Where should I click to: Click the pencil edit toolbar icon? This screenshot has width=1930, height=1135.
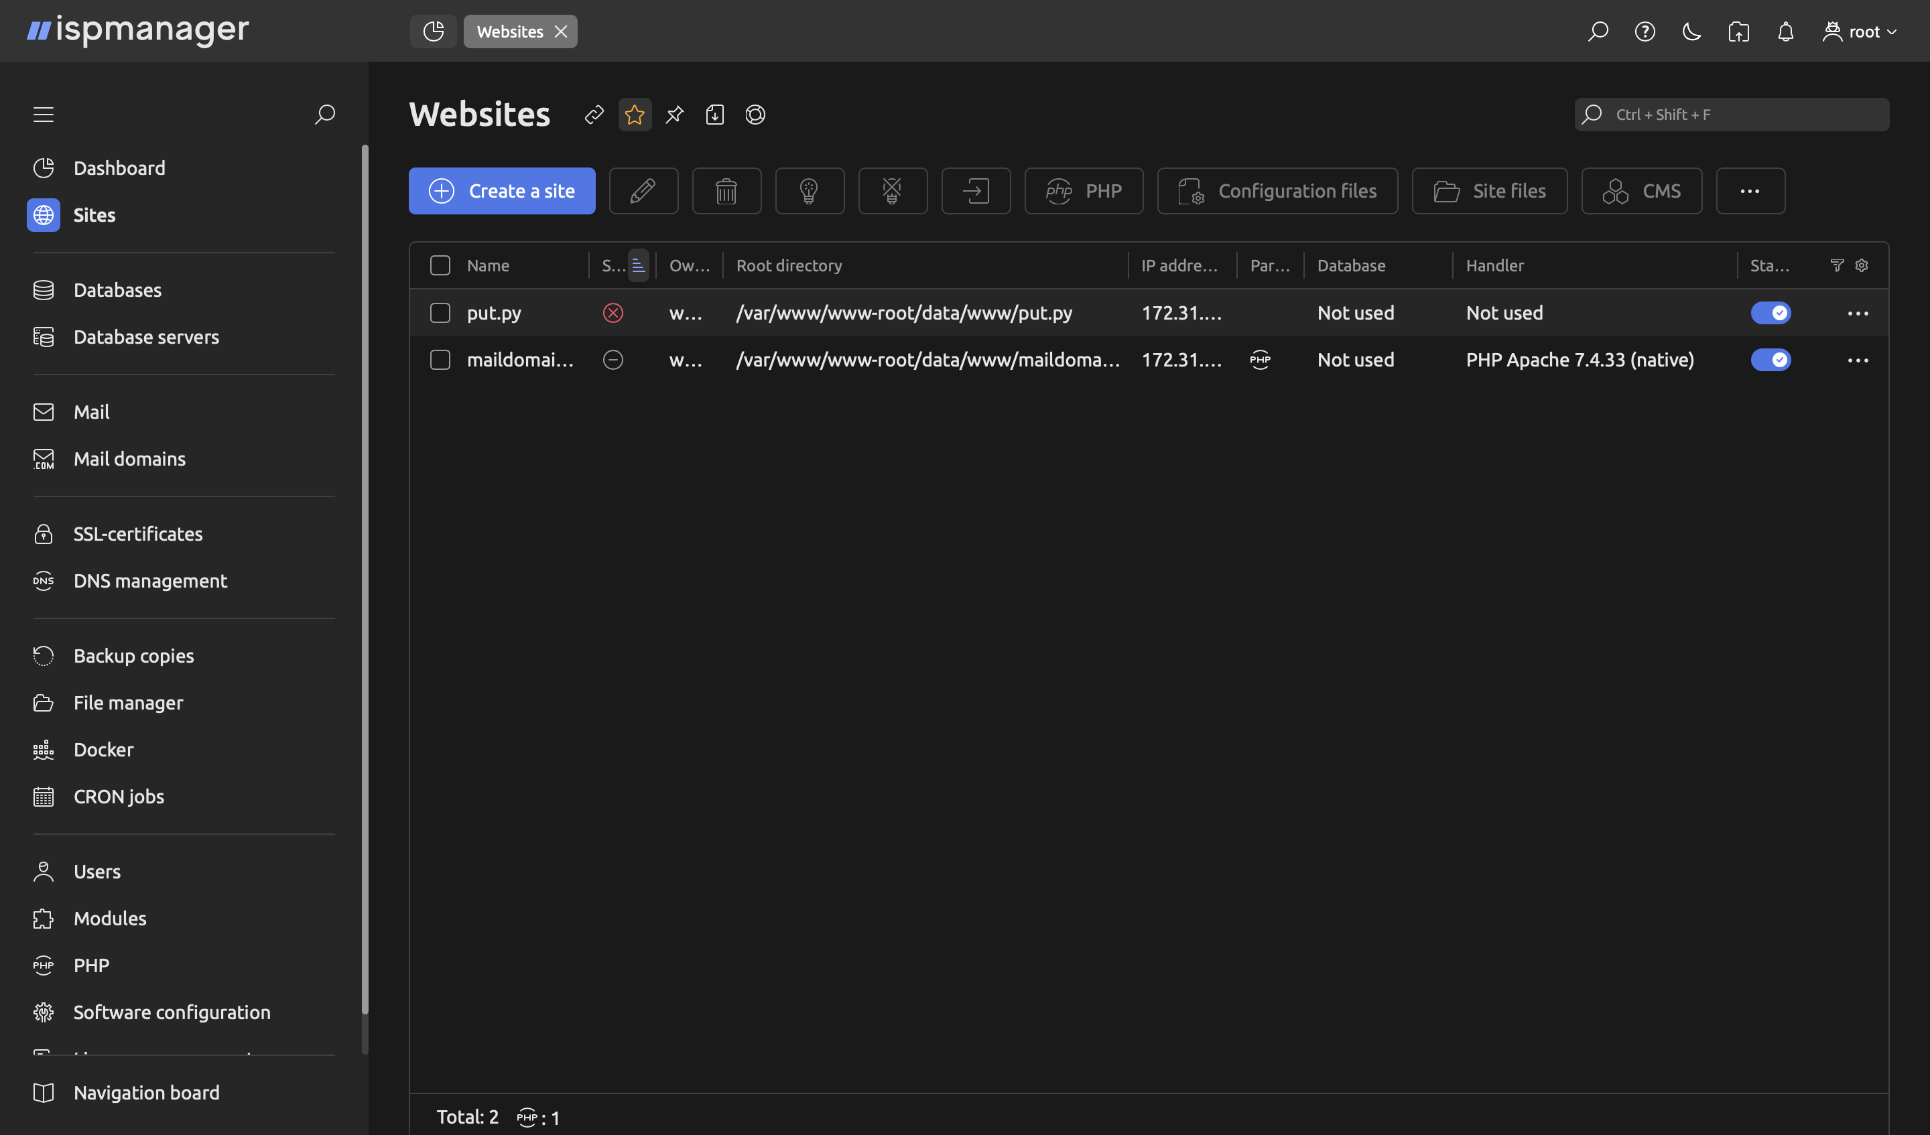(x=643, y=191)
